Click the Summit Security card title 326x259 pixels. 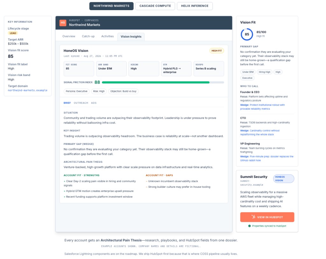click(x=254, y=177)
